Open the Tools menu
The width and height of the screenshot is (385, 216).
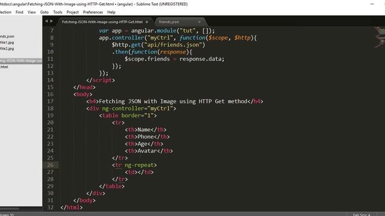(x=58, y=12)
